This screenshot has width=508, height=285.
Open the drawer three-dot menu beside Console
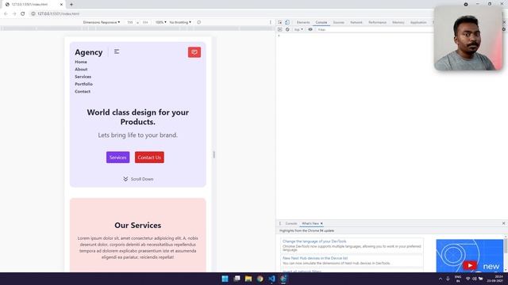click(x=280, y=223)
